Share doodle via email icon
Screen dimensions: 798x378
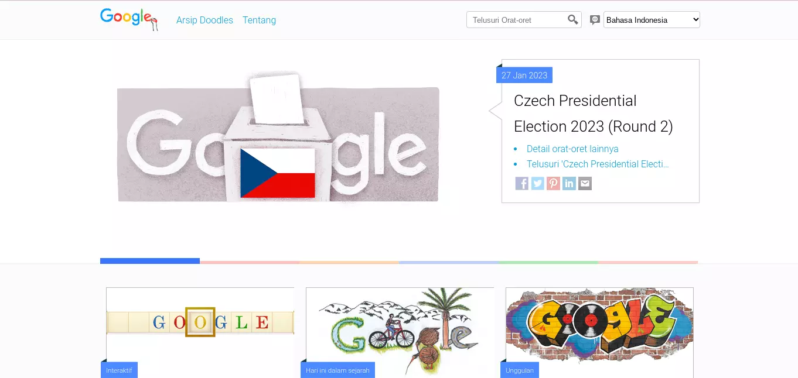click(x=585, y=184)
